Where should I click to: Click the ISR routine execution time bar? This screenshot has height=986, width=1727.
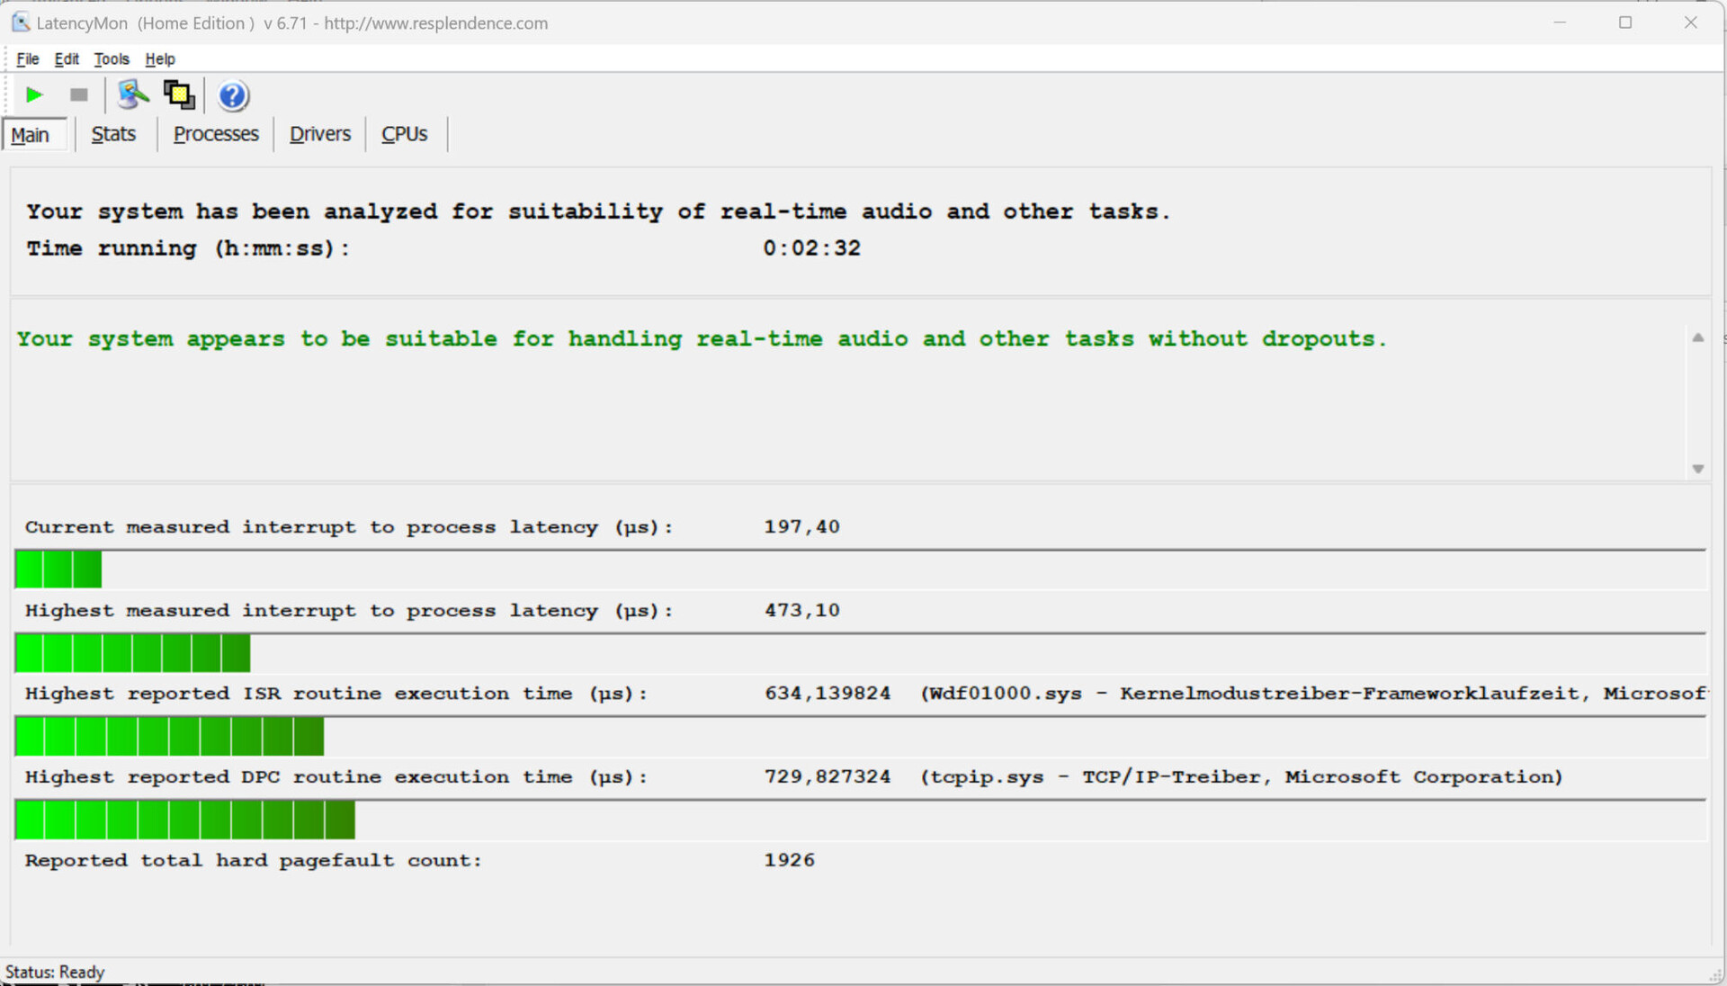(x=170, y=737)
